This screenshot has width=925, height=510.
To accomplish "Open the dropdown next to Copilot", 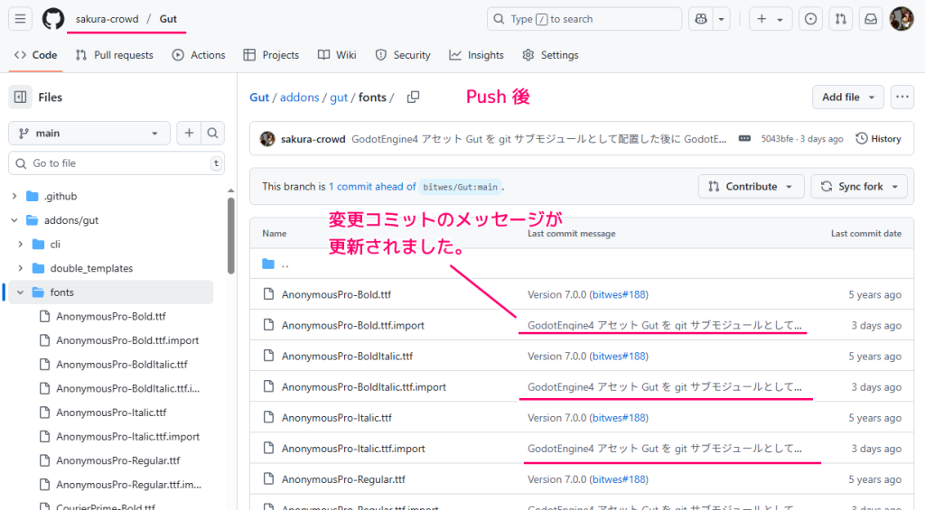I will click(722, 19).
